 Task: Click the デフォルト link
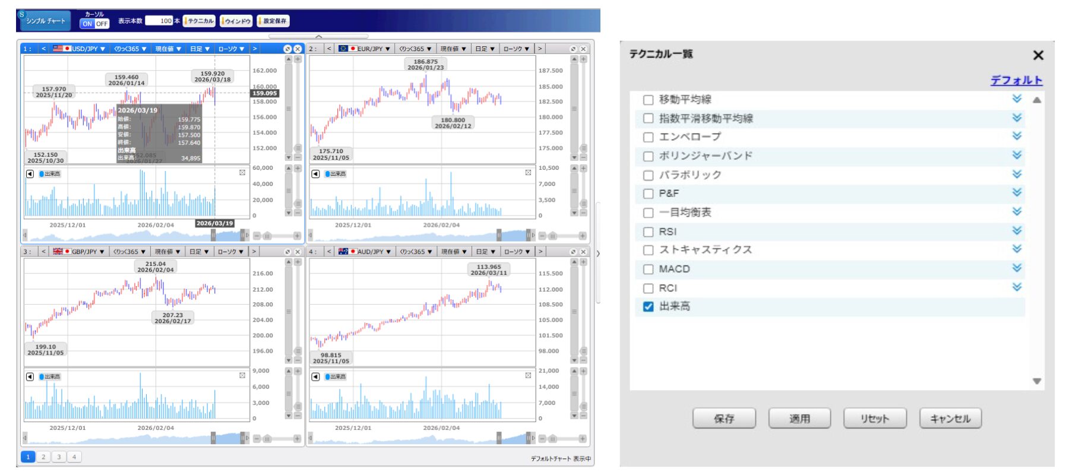click(1016, 80)
